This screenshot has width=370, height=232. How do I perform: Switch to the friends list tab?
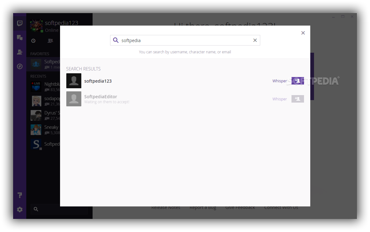(x=50, y=41)
